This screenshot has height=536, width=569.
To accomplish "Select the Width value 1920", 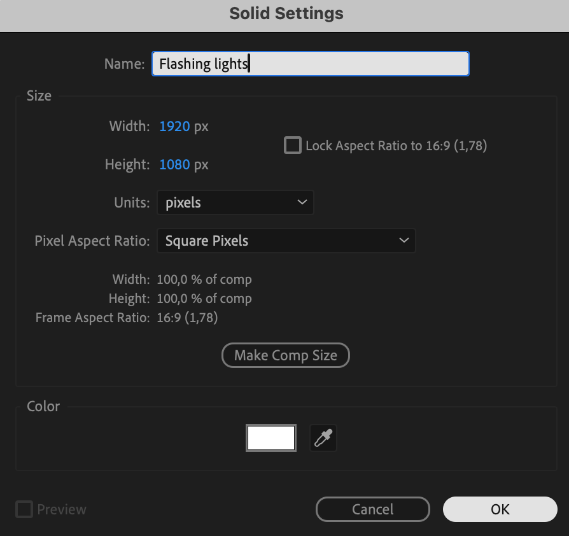I will (175, 127).
